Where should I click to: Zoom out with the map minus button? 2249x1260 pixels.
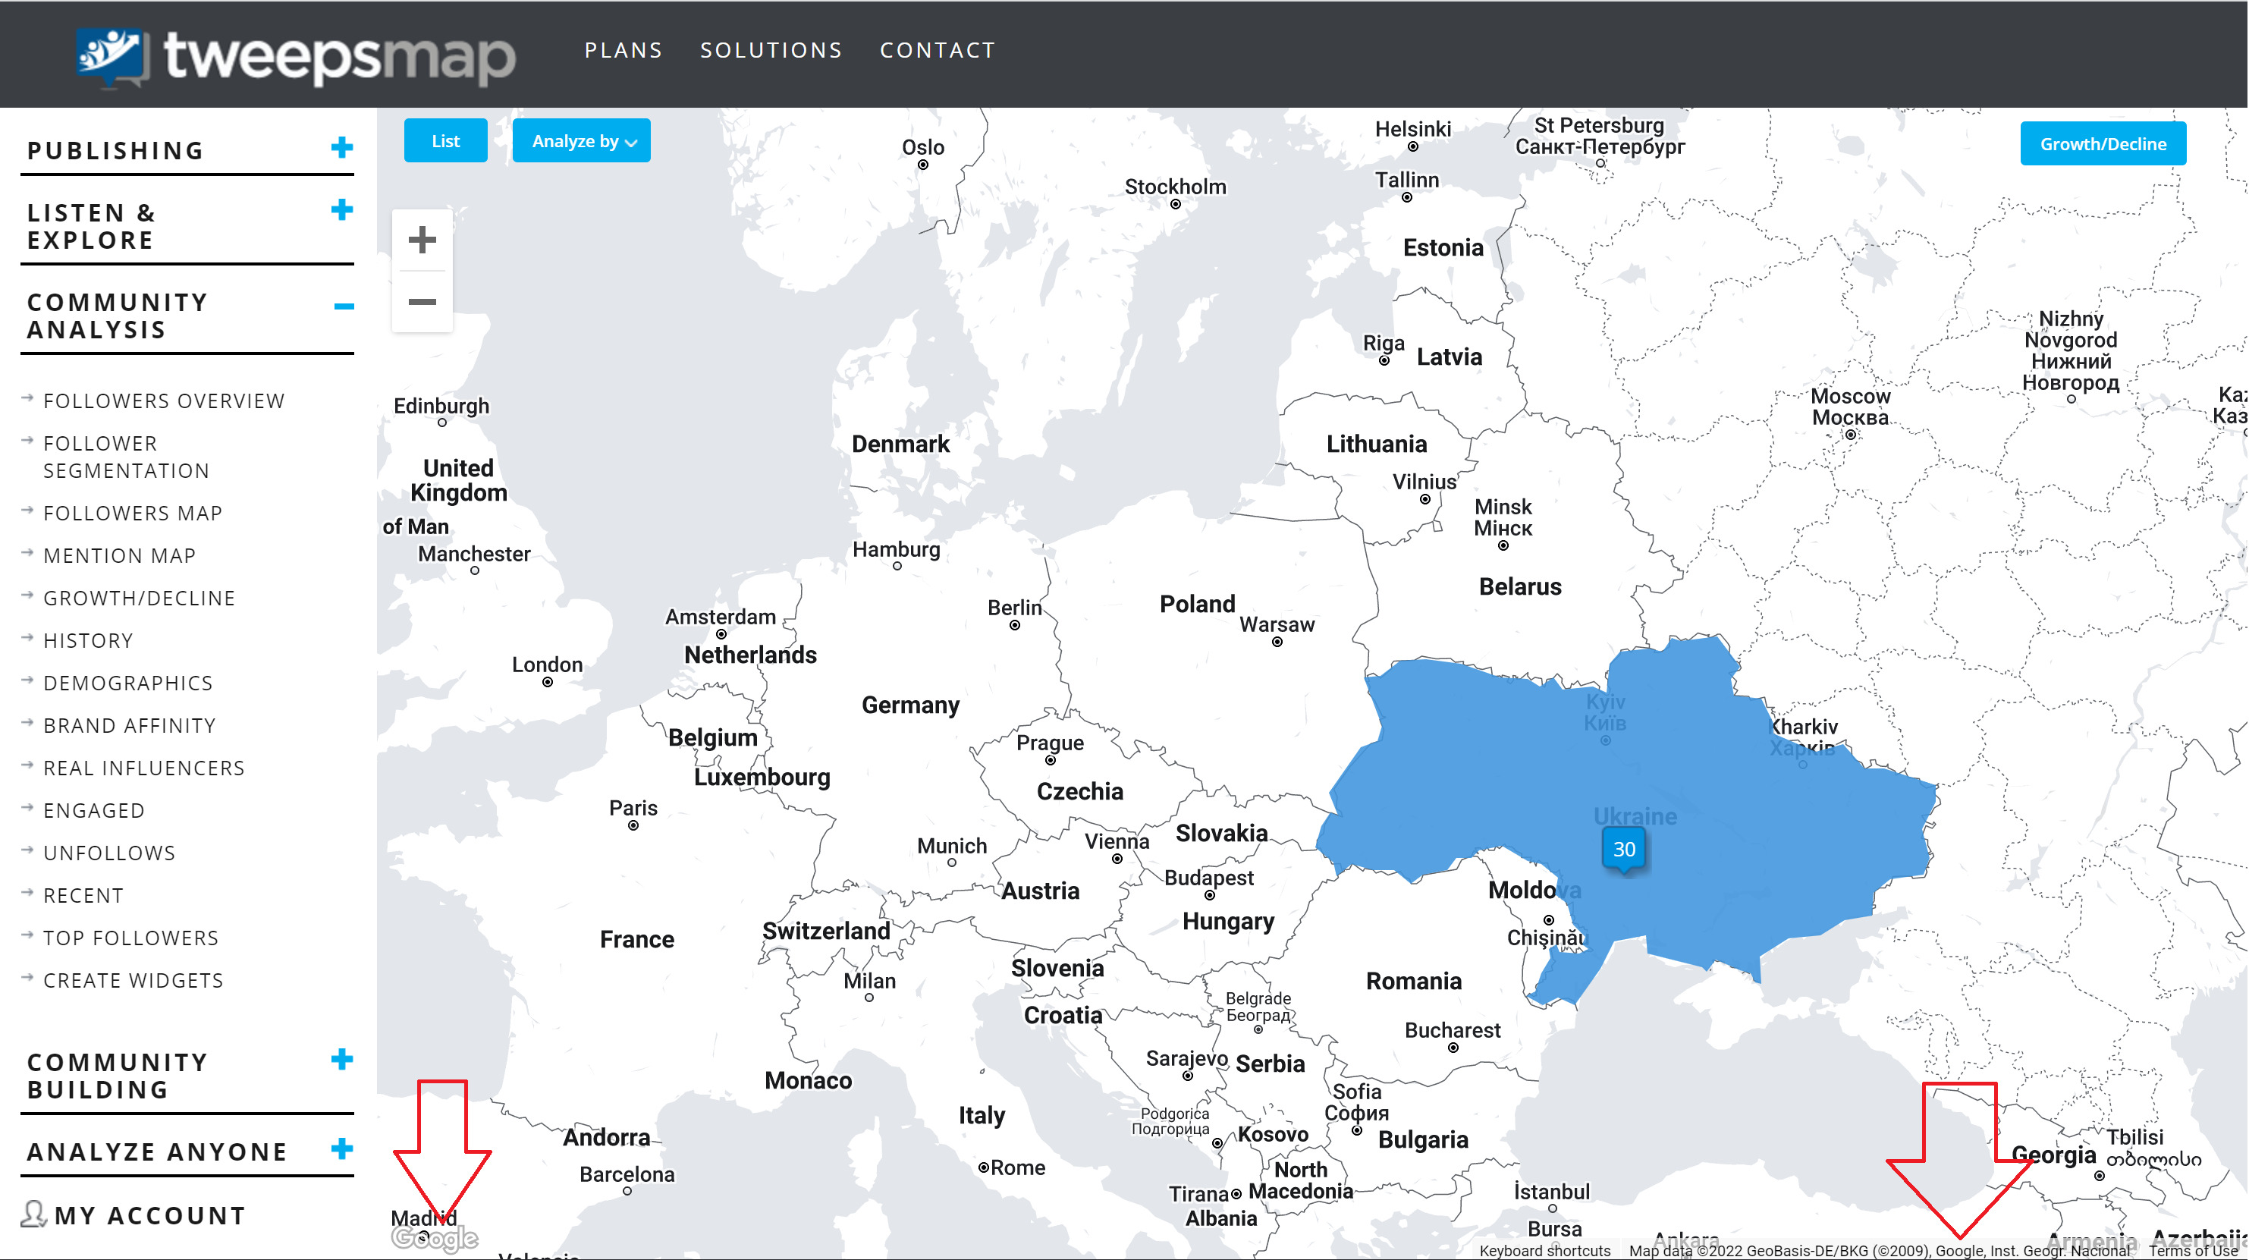pos(422,302)
